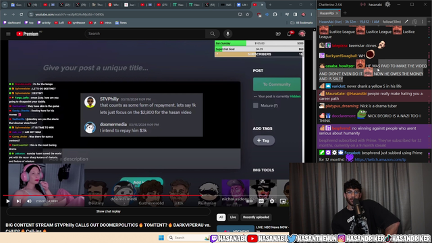The height and width of the screenshot is (243, 432).
Task: Open the YouTube account avatar menu
Action: 302,34
